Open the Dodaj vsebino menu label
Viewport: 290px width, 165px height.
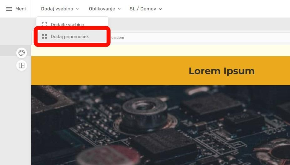[57, 9]
